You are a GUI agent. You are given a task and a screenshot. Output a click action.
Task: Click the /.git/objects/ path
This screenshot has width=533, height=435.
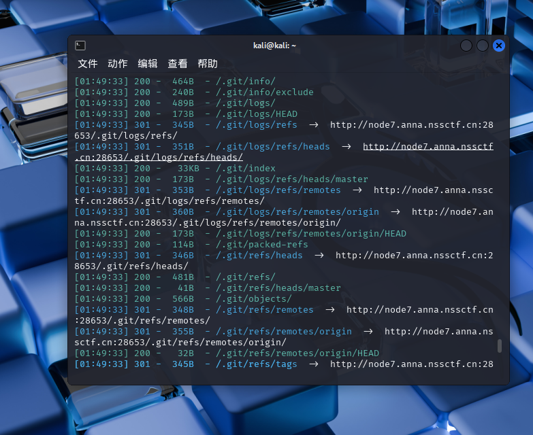pyautogui.click(x=253, y=299)
